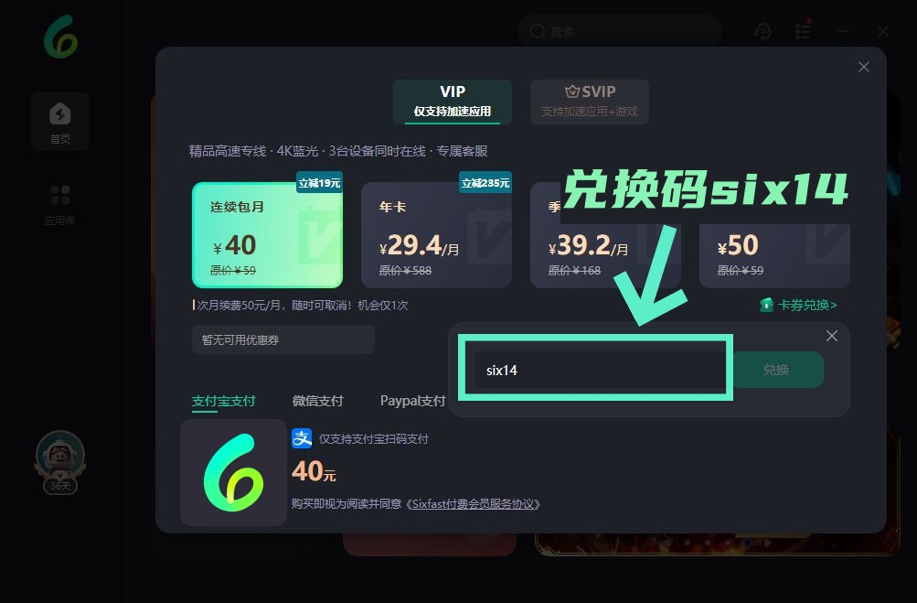Viewport: 917px width, 603px height.
Task: Open the 首页 home sidebar icon
Action: pyautogui.click(x=60, y=122)
